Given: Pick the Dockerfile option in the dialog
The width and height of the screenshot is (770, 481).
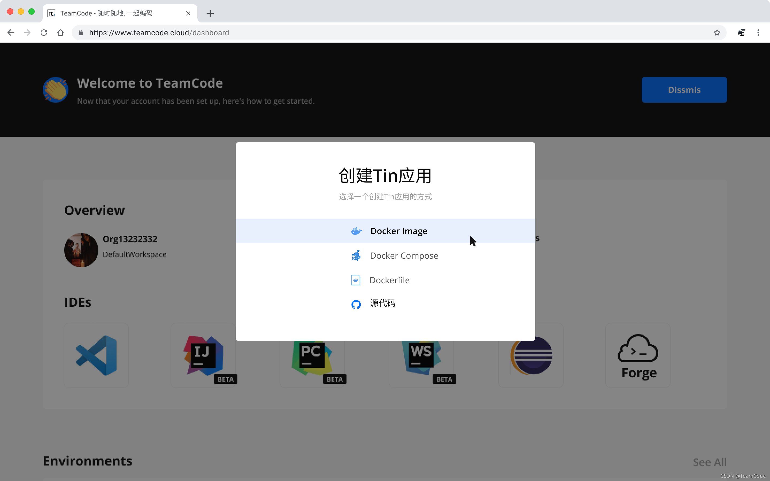Looking at the screenshot, I should point(390,280).
